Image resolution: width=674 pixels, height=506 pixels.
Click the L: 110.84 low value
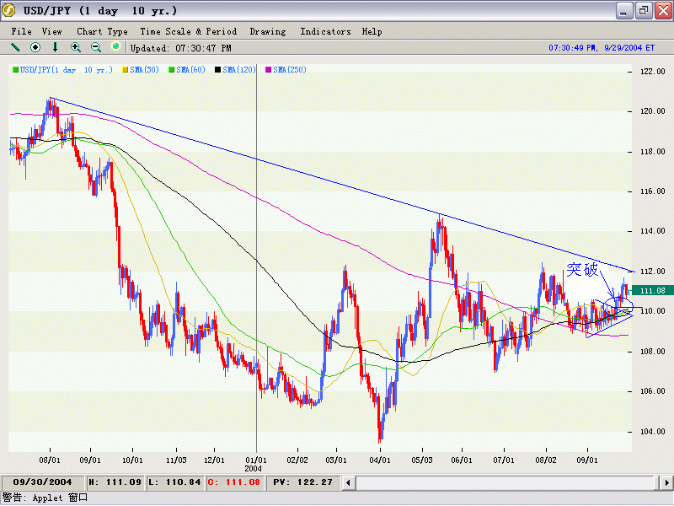click(174, 482)
